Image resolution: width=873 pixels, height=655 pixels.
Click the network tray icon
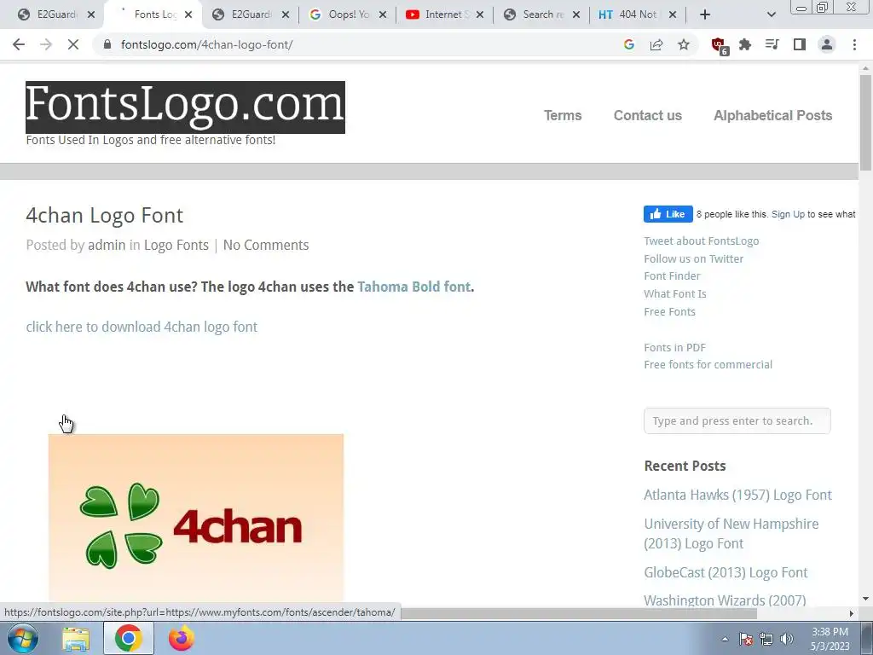766,640
